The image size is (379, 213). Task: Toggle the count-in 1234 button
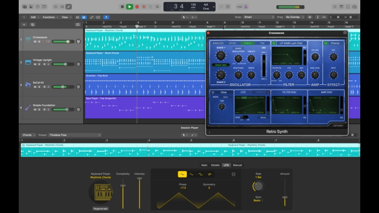click(239, 7)
